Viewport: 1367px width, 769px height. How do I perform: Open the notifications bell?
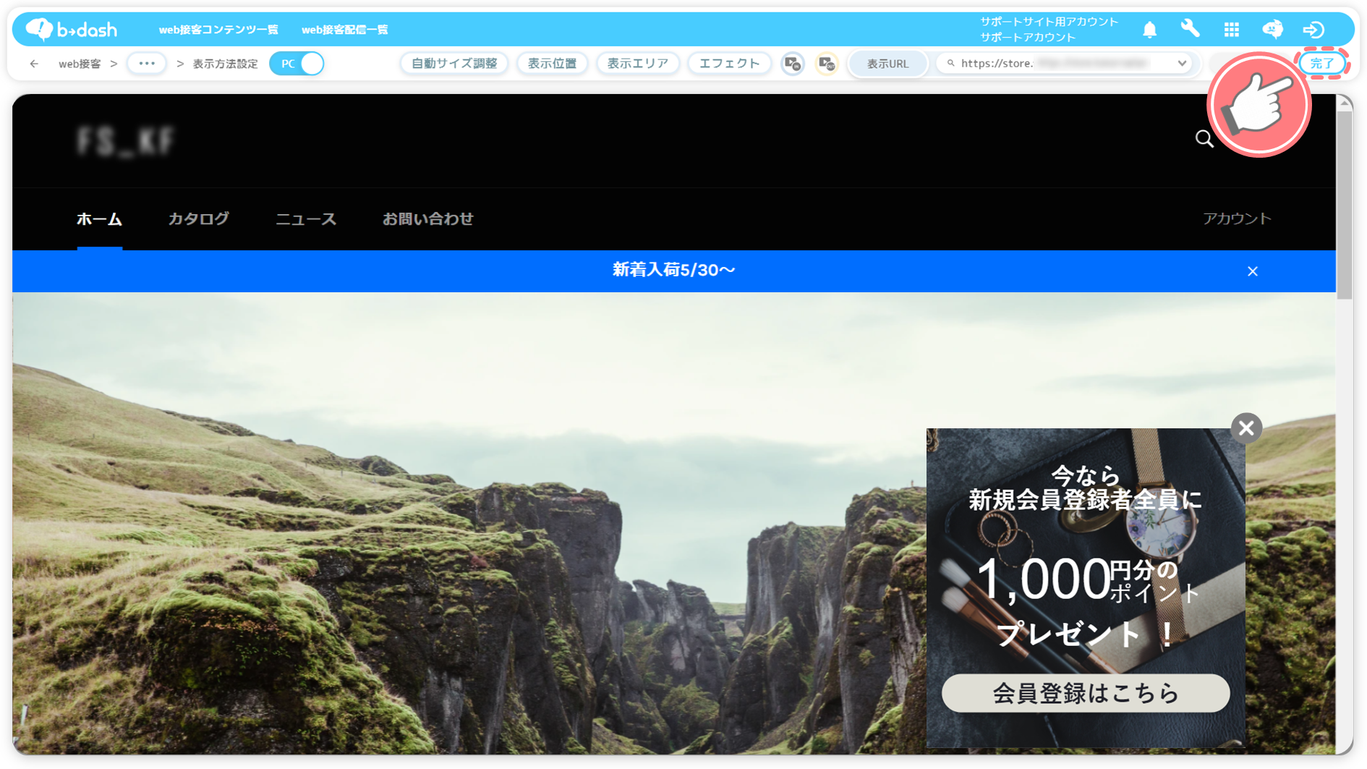1149,30
